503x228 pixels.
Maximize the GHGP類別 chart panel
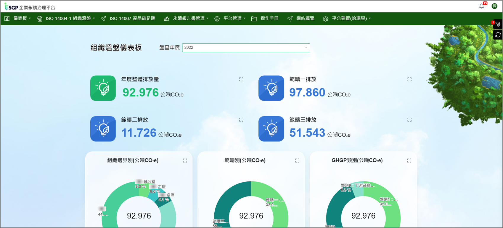(409, 160)
